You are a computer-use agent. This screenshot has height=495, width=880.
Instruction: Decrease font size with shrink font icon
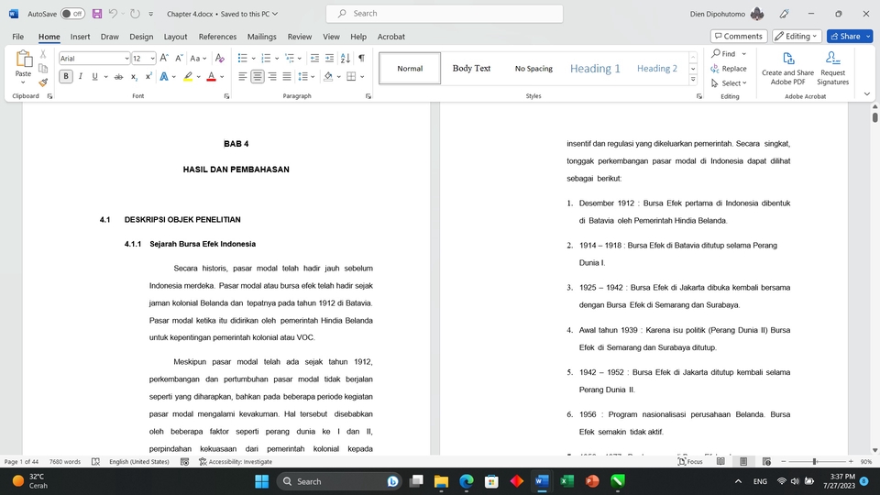point(179,58)
